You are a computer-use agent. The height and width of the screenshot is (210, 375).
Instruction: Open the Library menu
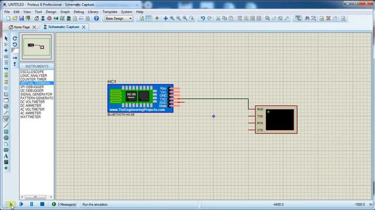[93, 12]
